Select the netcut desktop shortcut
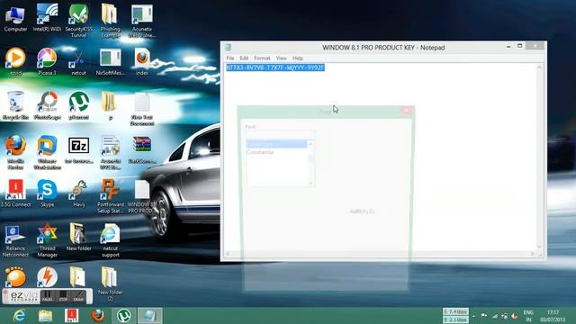 [78, 62]
